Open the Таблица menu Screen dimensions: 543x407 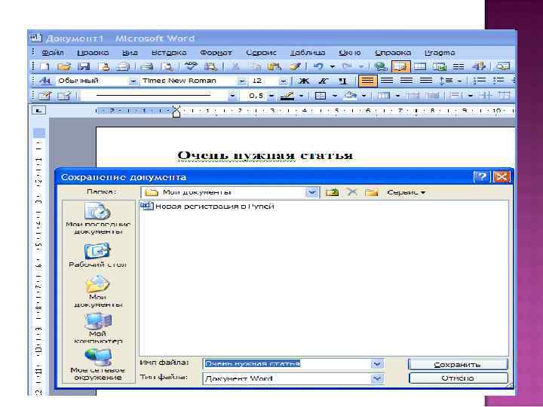pos(308,53)
